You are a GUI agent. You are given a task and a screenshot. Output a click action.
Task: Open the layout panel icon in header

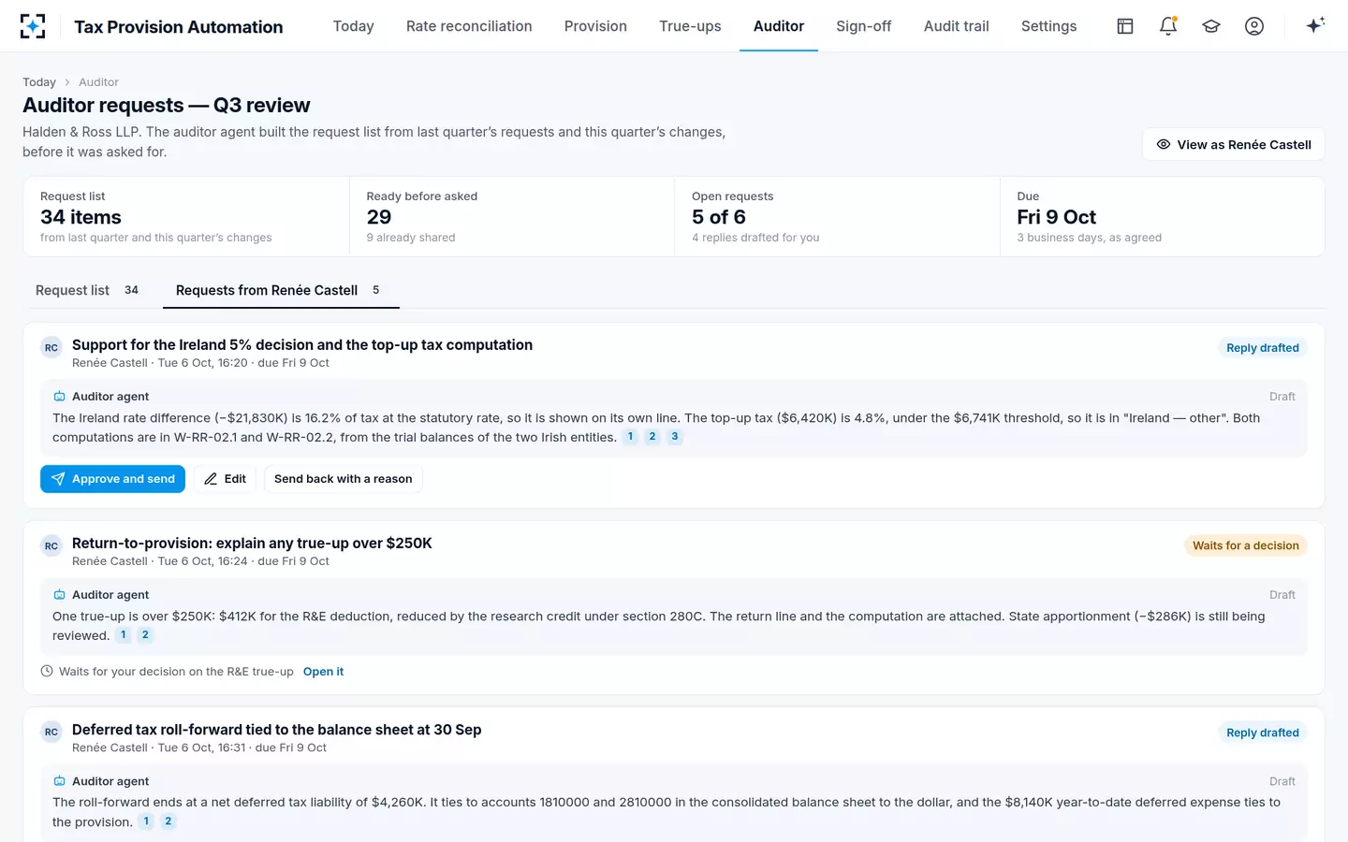1125,26
